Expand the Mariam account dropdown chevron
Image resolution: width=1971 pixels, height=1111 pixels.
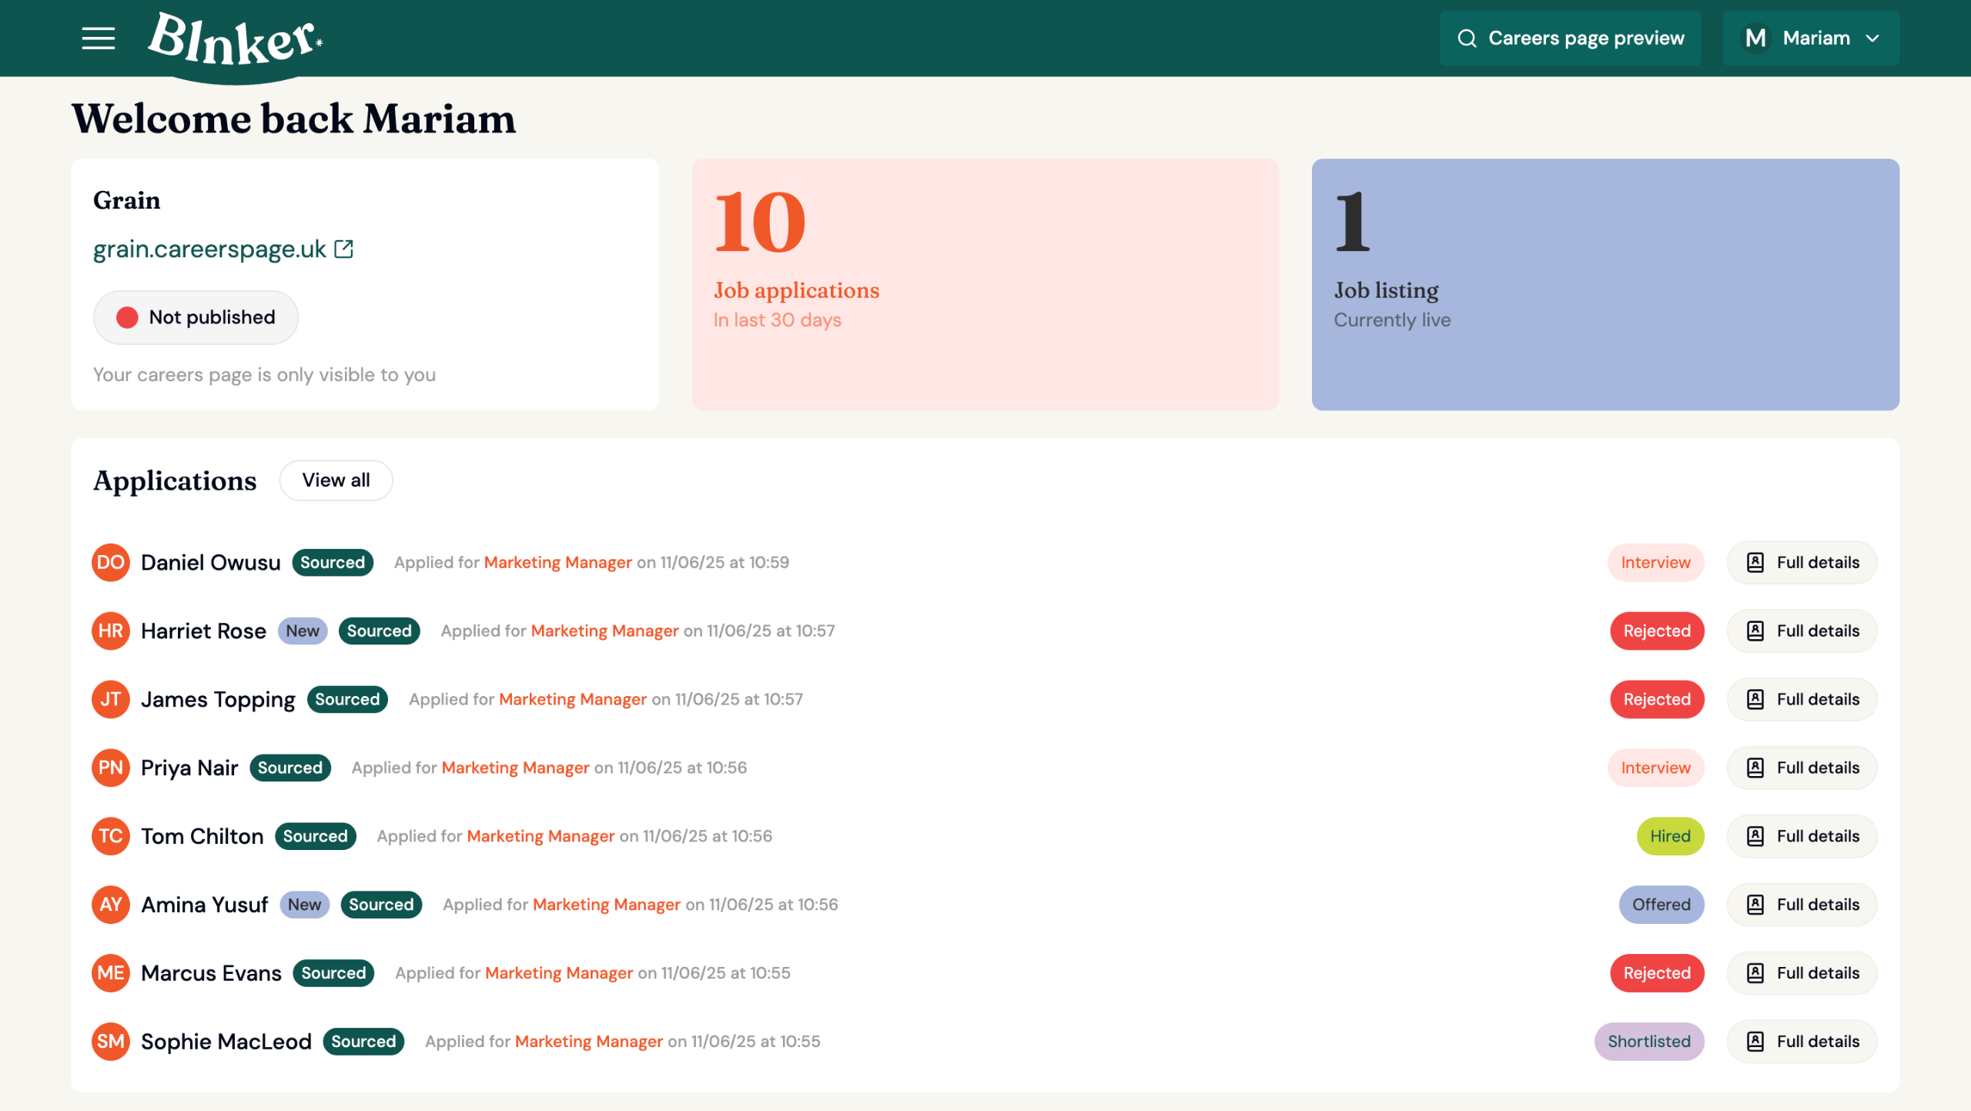tap(1873, 38)
